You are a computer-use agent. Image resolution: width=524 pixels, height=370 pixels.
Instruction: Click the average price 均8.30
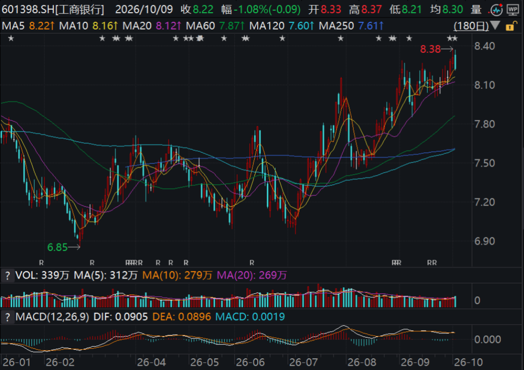pyautogui.click(x=446, y=9)
